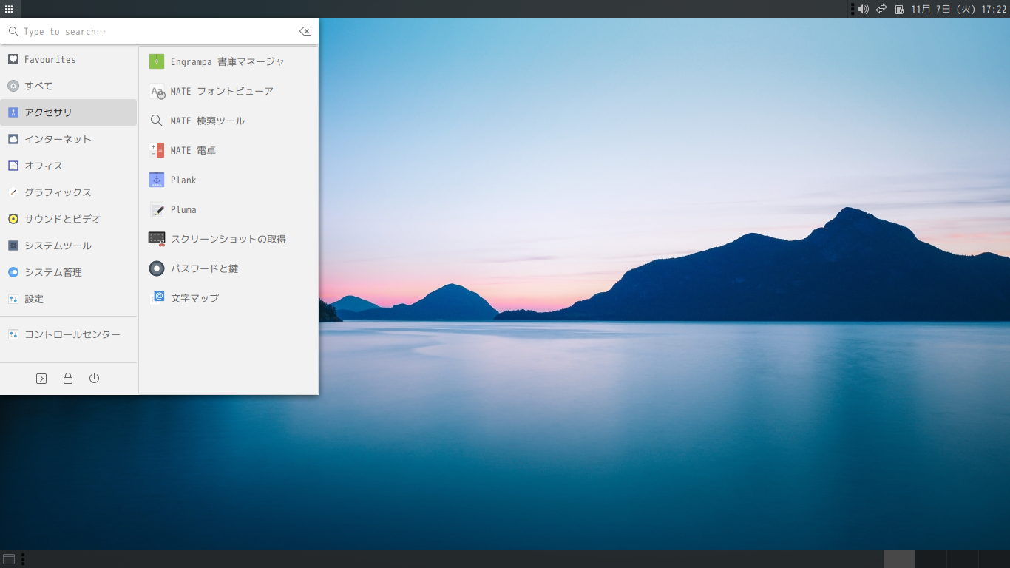Viewport: 1010px width, 568px height.
Task: Open パスワードと鍵 application
Action: (x=203, y=268)
